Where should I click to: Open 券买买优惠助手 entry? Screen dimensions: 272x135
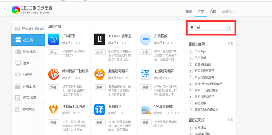[204, 71]
